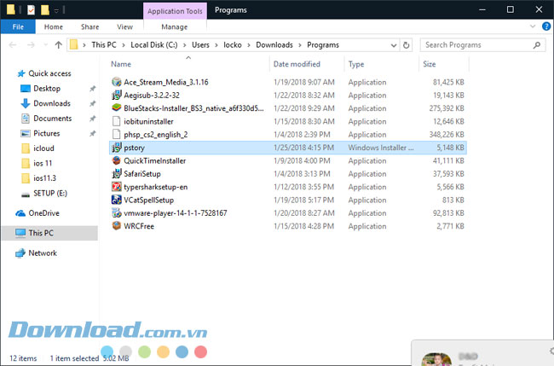This screenshot has height=366, width=554.
Task: Click the Application Tools contextual tab
Action: 175,11
